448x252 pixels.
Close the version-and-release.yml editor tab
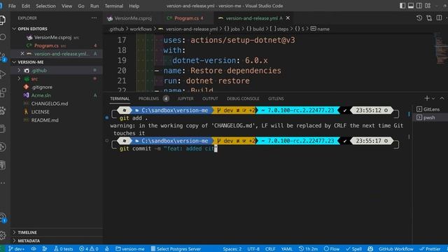click(288, 18)
